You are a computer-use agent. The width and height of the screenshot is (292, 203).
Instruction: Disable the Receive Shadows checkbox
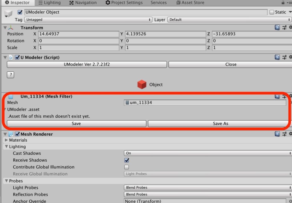tap(127, 160)
